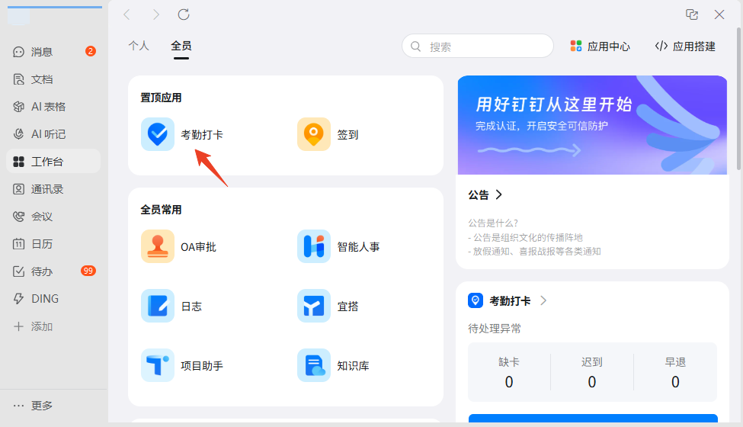Open AI 表格 in the sidebar
Image resolution: width=743 pixels, height=427 pixels.
click(x=53, y=107)
